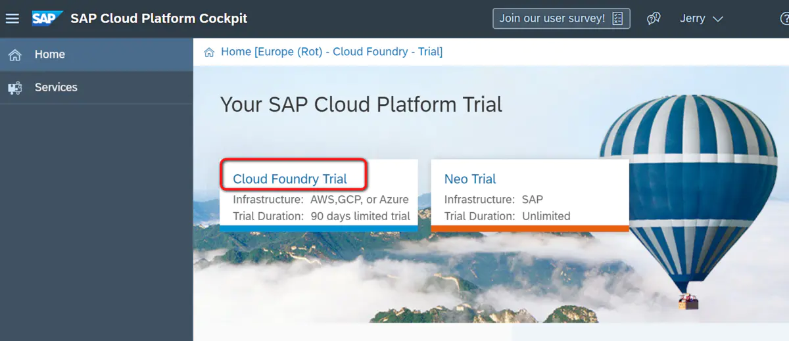Click the Neo Trial tile's Unlimited duration text
The width and height of the screenshot is (789, 341).
(546, 216)
